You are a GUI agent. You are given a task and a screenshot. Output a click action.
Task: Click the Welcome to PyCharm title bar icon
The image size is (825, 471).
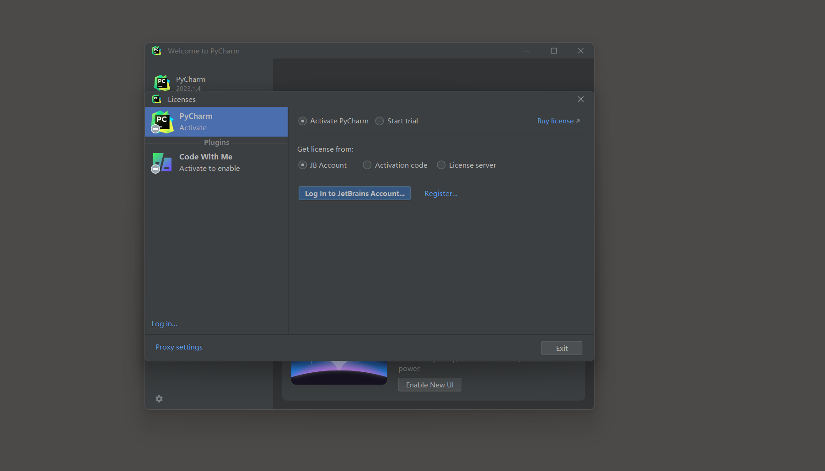coord(156,51)
